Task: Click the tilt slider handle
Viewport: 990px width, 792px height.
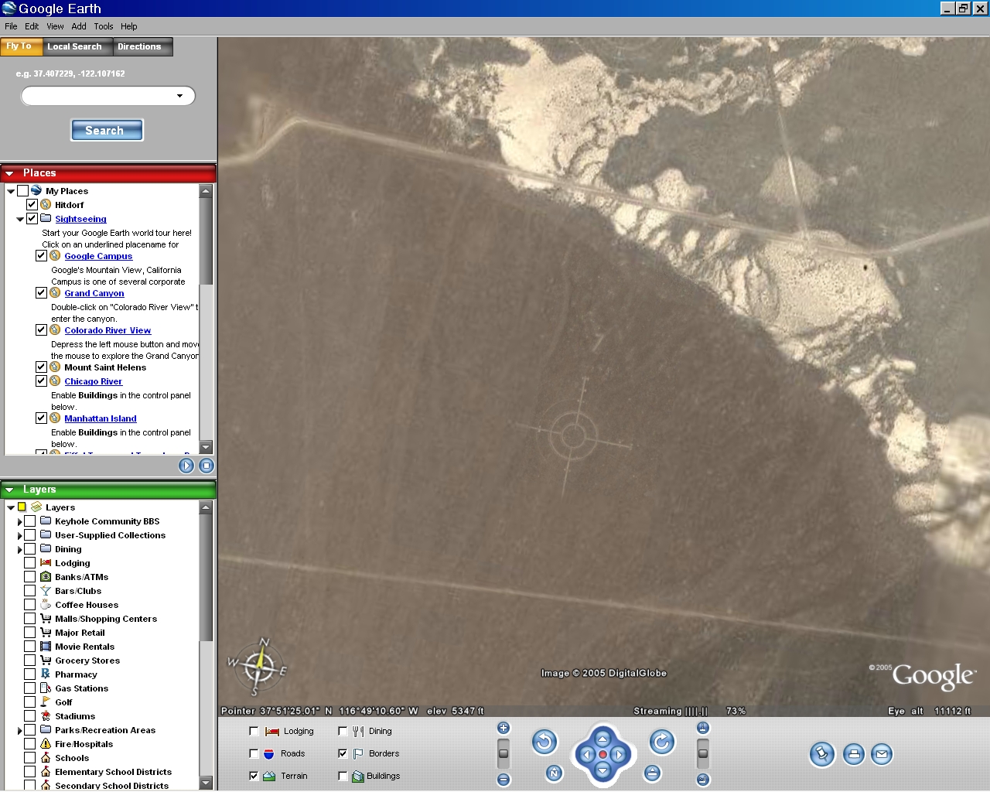Action: pos(702,753)
